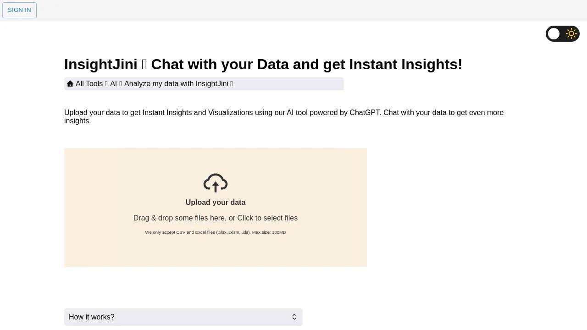587x330 pixels.
Task: Click the accepted file types note
Action: pyautogui.click(x=216, y=232)
